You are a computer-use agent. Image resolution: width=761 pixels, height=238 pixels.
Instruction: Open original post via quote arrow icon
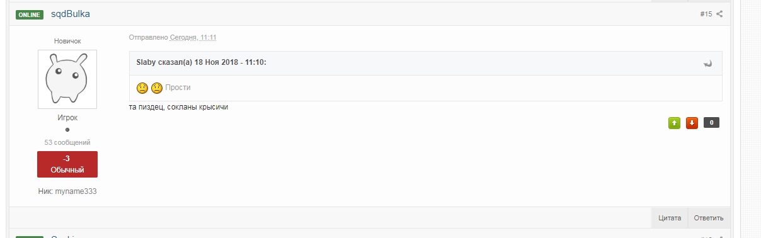pyautogui.click(x=708, y=64)
